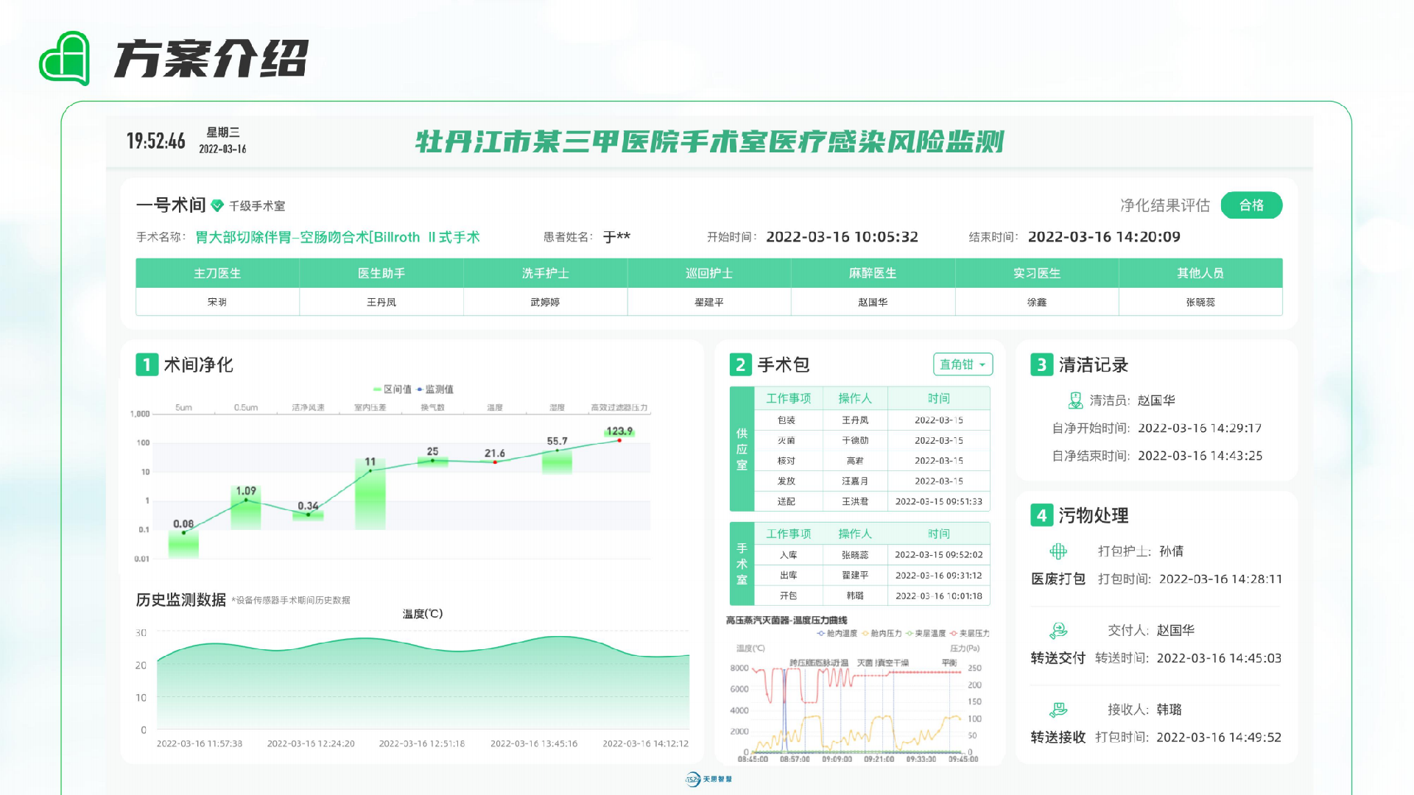Click the receiving hand icon above 转送接收
Screen dimensions: 1414x795
coord(1058,710)
